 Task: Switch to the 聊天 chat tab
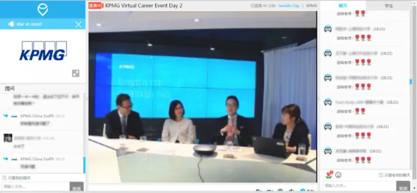pyautogui.click(x=343, y=6)
